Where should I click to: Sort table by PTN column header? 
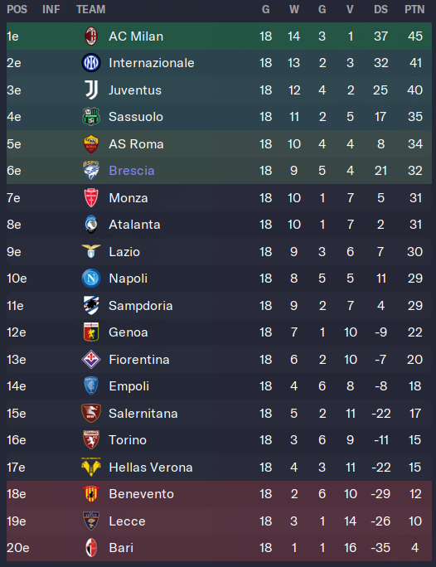coord(414,9)
